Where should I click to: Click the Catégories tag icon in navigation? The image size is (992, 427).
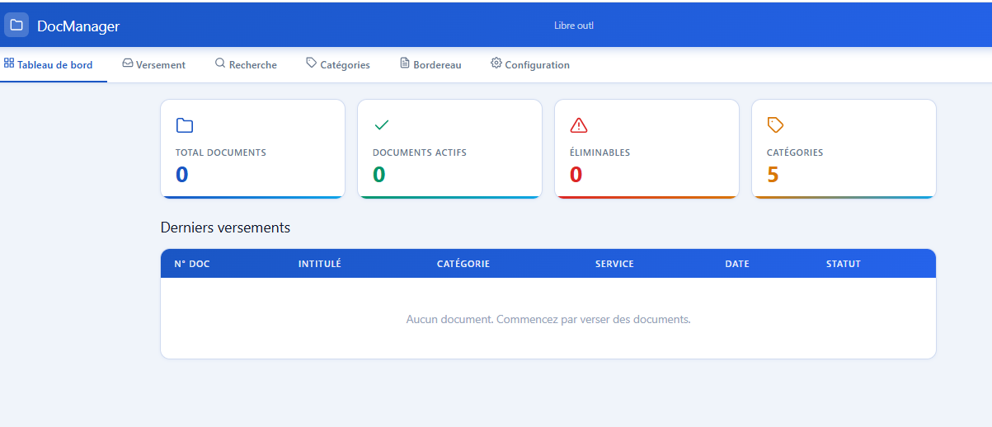click(x=311, y=63)
